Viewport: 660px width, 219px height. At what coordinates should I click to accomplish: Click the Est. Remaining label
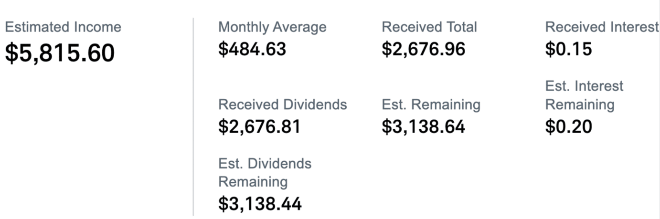431,104
